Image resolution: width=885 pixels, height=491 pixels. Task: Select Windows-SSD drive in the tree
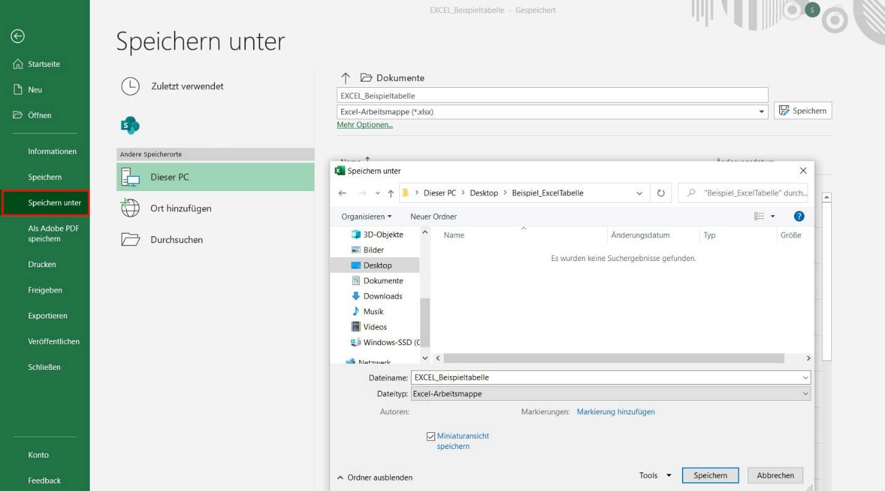click(385, 343)
